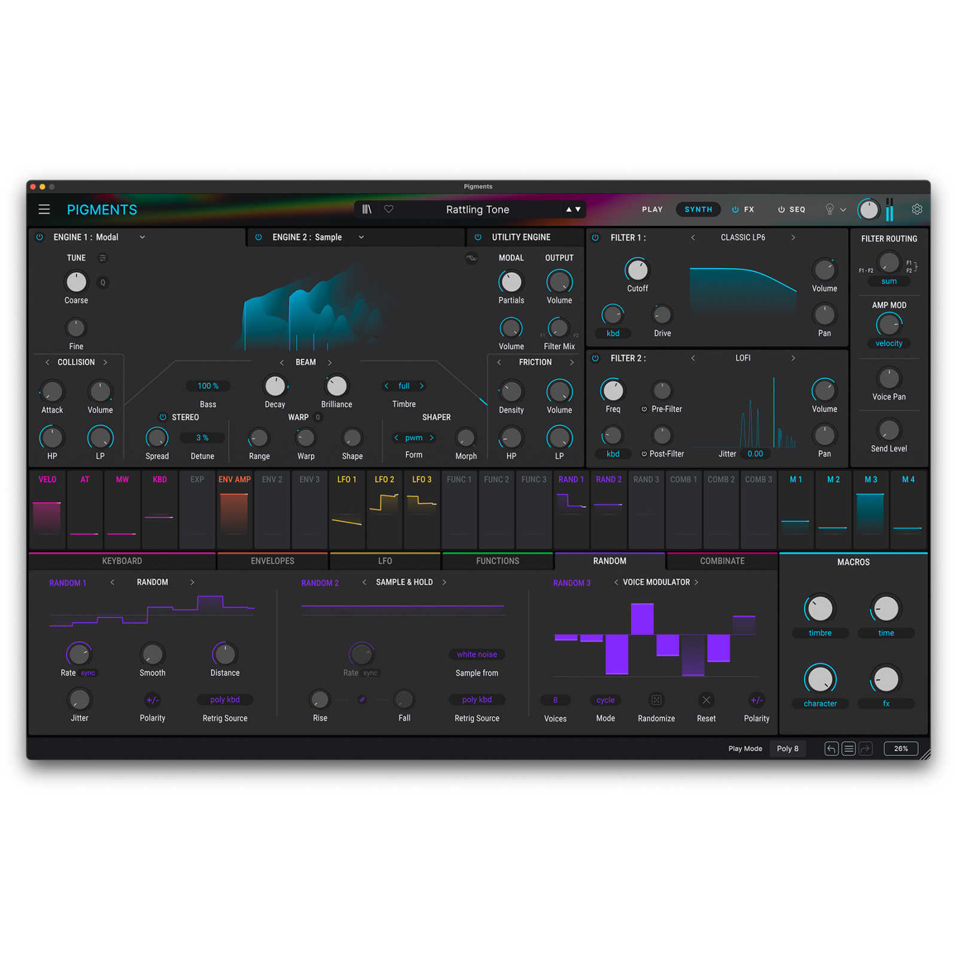
Task: Switch to previous Friction exciter
Action: tap(499, 362)
